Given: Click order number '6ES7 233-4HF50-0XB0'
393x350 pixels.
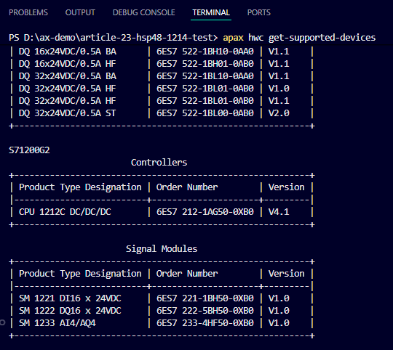Looking at the screenshot, I should point(205,323).
